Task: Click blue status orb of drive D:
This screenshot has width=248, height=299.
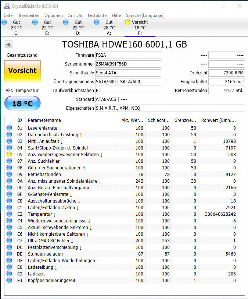Action: (66, 22)
